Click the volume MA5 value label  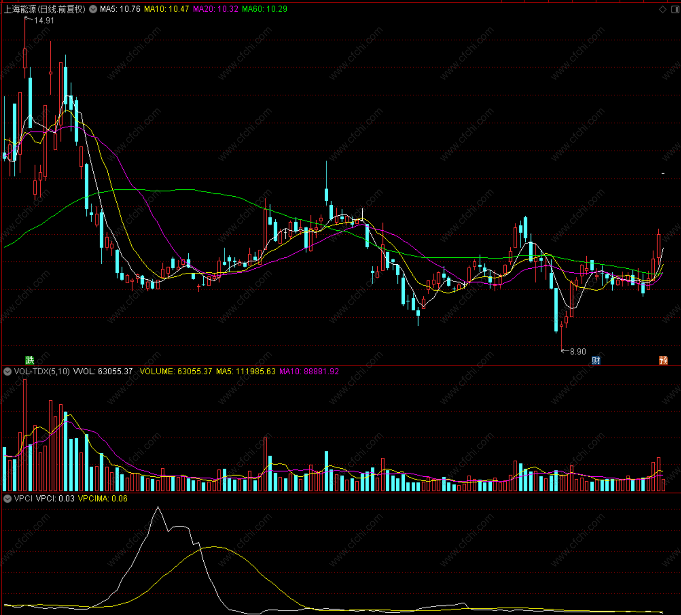246,372
